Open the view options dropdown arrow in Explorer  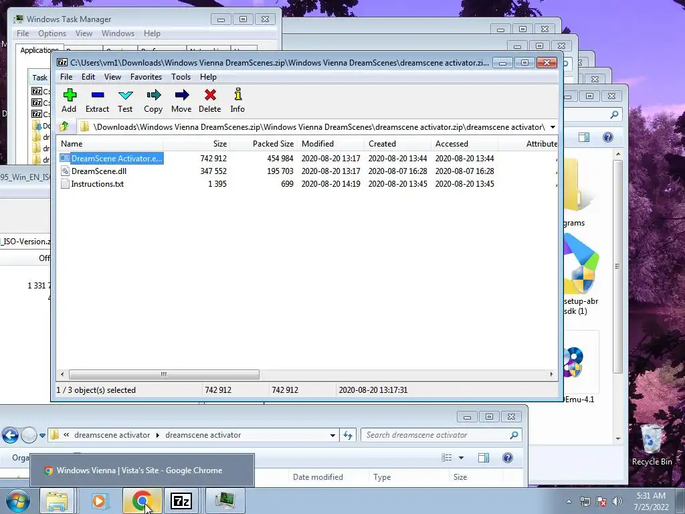coord(461,458)
